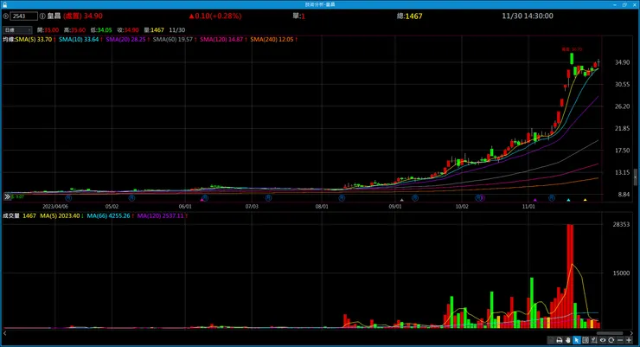Click the 28353 volume axis label

[621, 224]
